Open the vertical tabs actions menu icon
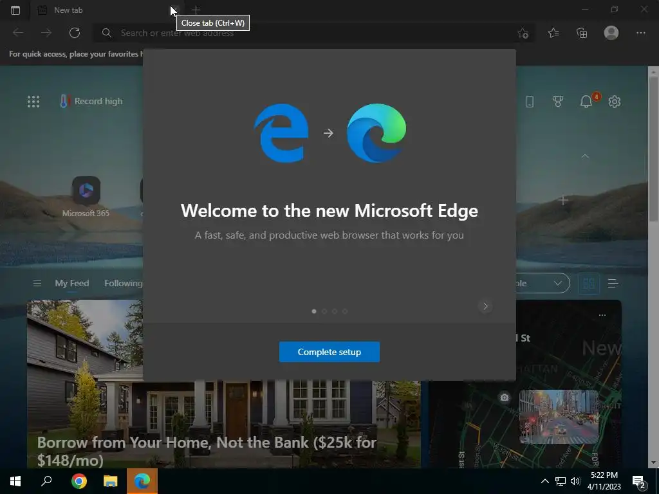659x494 pixels. (15, 10)
